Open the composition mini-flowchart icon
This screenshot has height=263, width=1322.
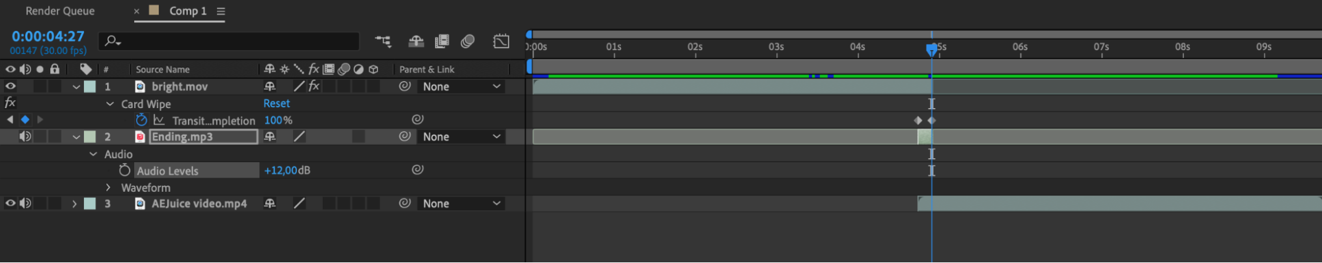point(383,42)
